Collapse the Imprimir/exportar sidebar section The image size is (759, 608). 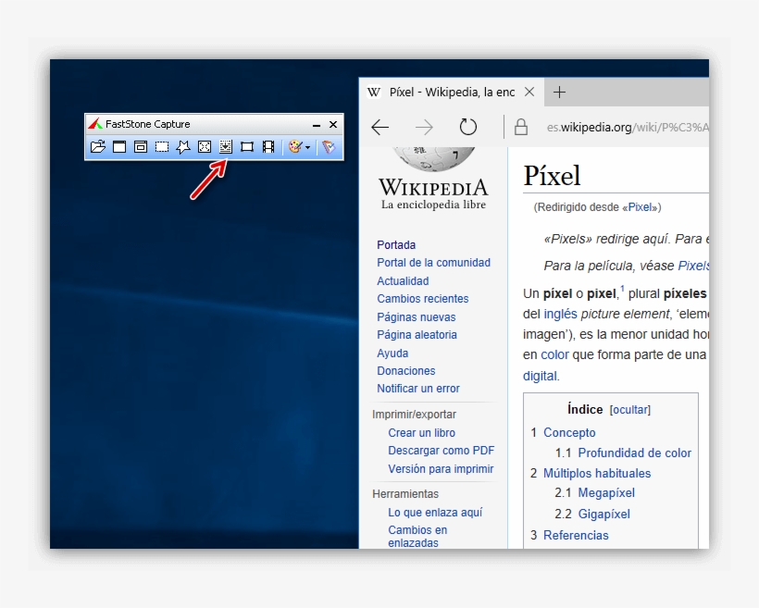click(414, 415)
